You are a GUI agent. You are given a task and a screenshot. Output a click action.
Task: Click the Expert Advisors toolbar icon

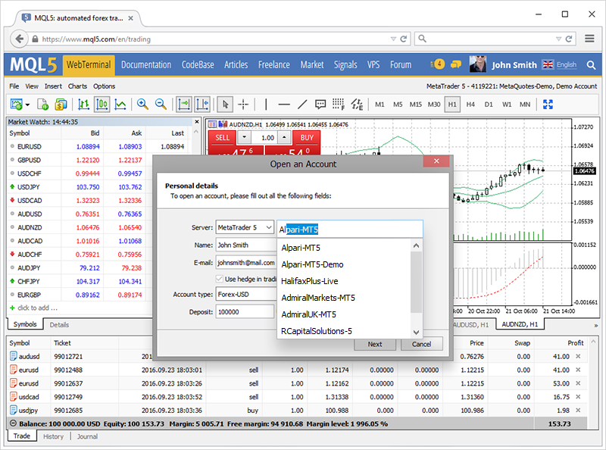pyautogui.click(x=358, y=105)
